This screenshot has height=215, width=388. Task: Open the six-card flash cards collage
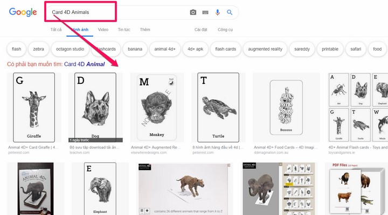click(x=358, y=107)
